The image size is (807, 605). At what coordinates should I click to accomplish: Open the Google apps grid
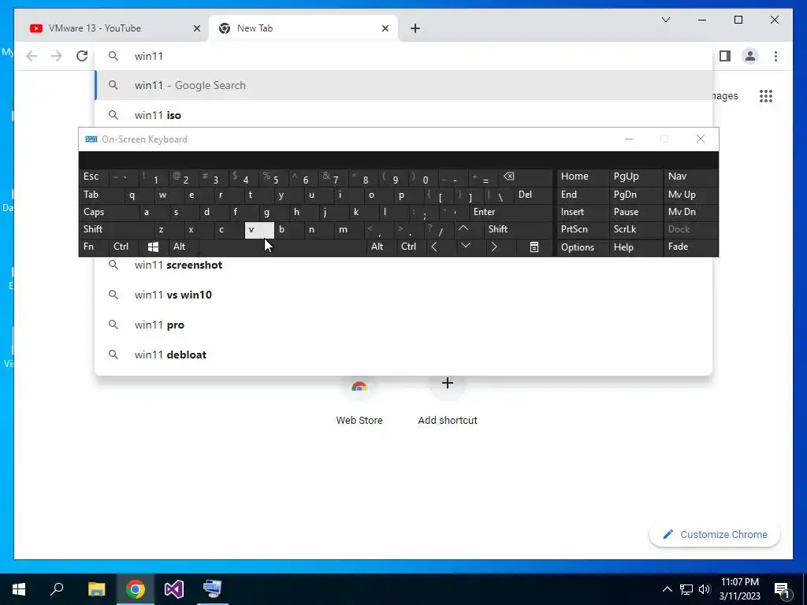click(766, 95)
